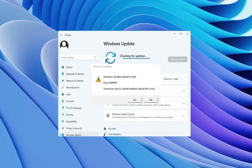Image resolution: width=252 pixels, height=168 pixels.
Task: Click the back arrow in Settings
Action: [x=61, y=35]
